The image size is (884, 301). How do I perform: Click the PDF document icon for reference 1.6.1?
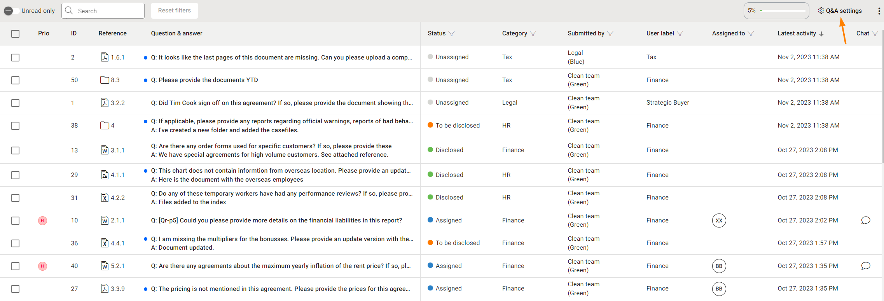pos(105,57)
